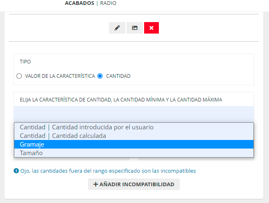Click the RADIO text in the header
This screenshot has width=269, height=203.
point(108,3)
